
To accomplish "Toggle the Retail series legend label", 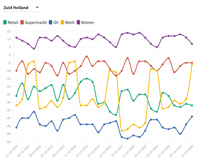I will coord(13,23).
